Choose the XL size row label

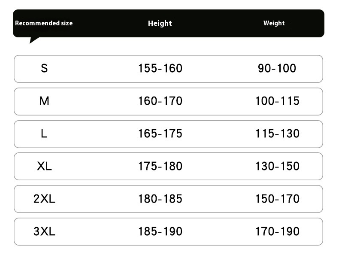coord(44,166)
